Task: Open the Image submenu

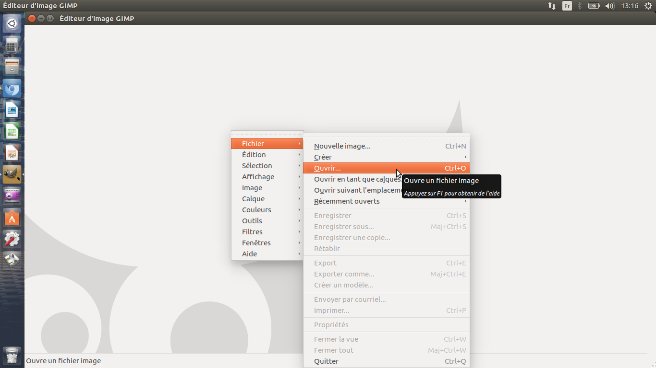Action: [267, 188]
